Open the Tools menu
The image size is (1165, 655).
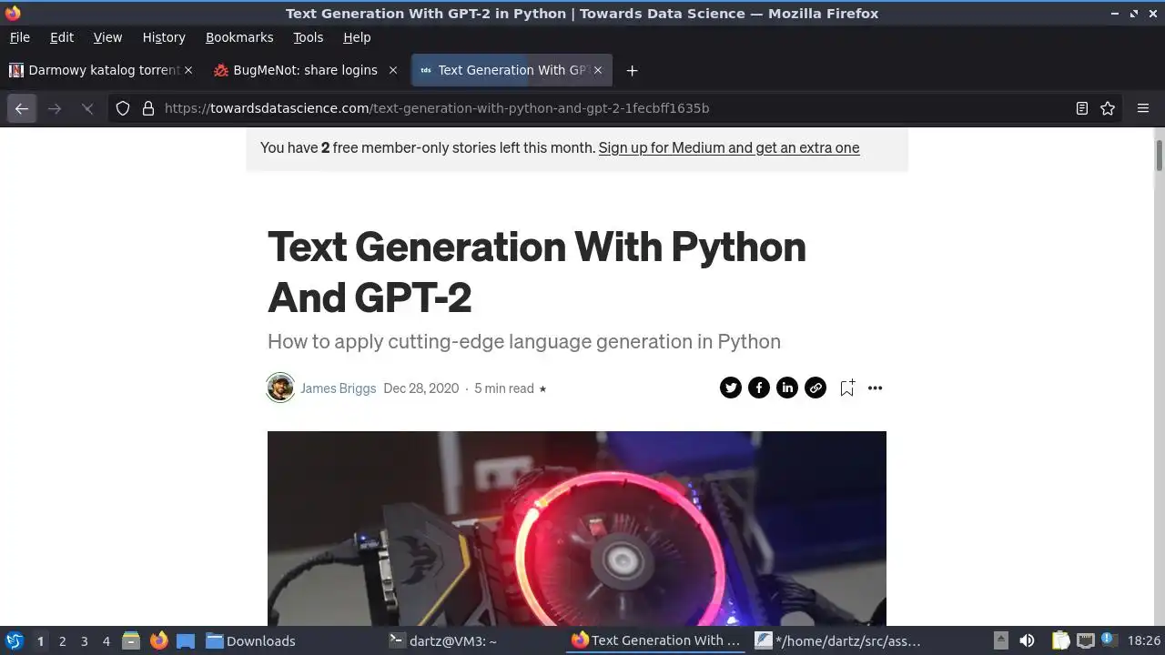[308, 37]
